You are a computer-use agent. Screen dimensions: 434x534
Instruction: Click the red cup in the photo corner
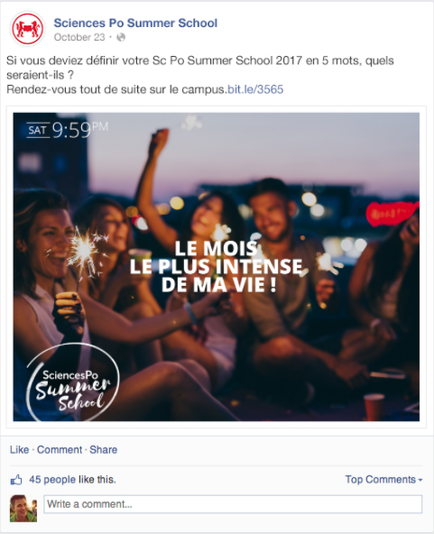pyautogui.click(x=374, y=407)
